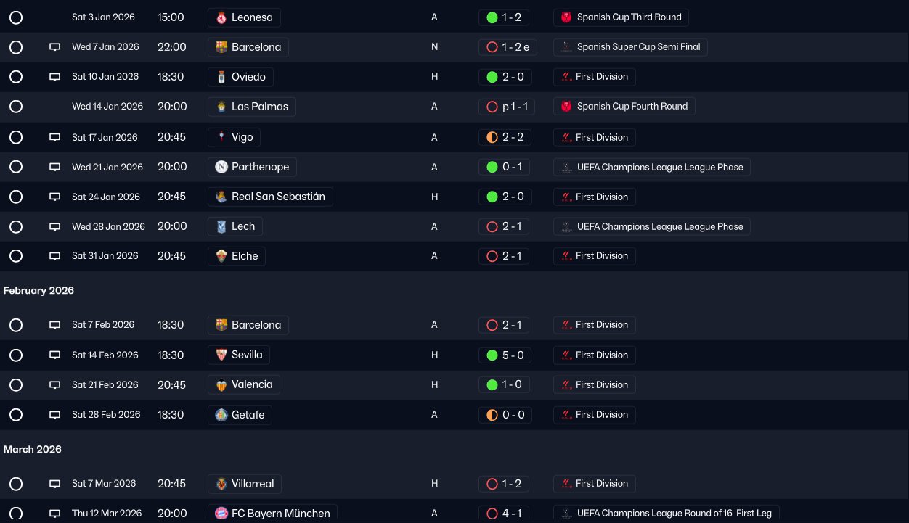Open the 2 - 2 result against Vigo
Viewport: 909px width, 523px height.
(505, 137)
